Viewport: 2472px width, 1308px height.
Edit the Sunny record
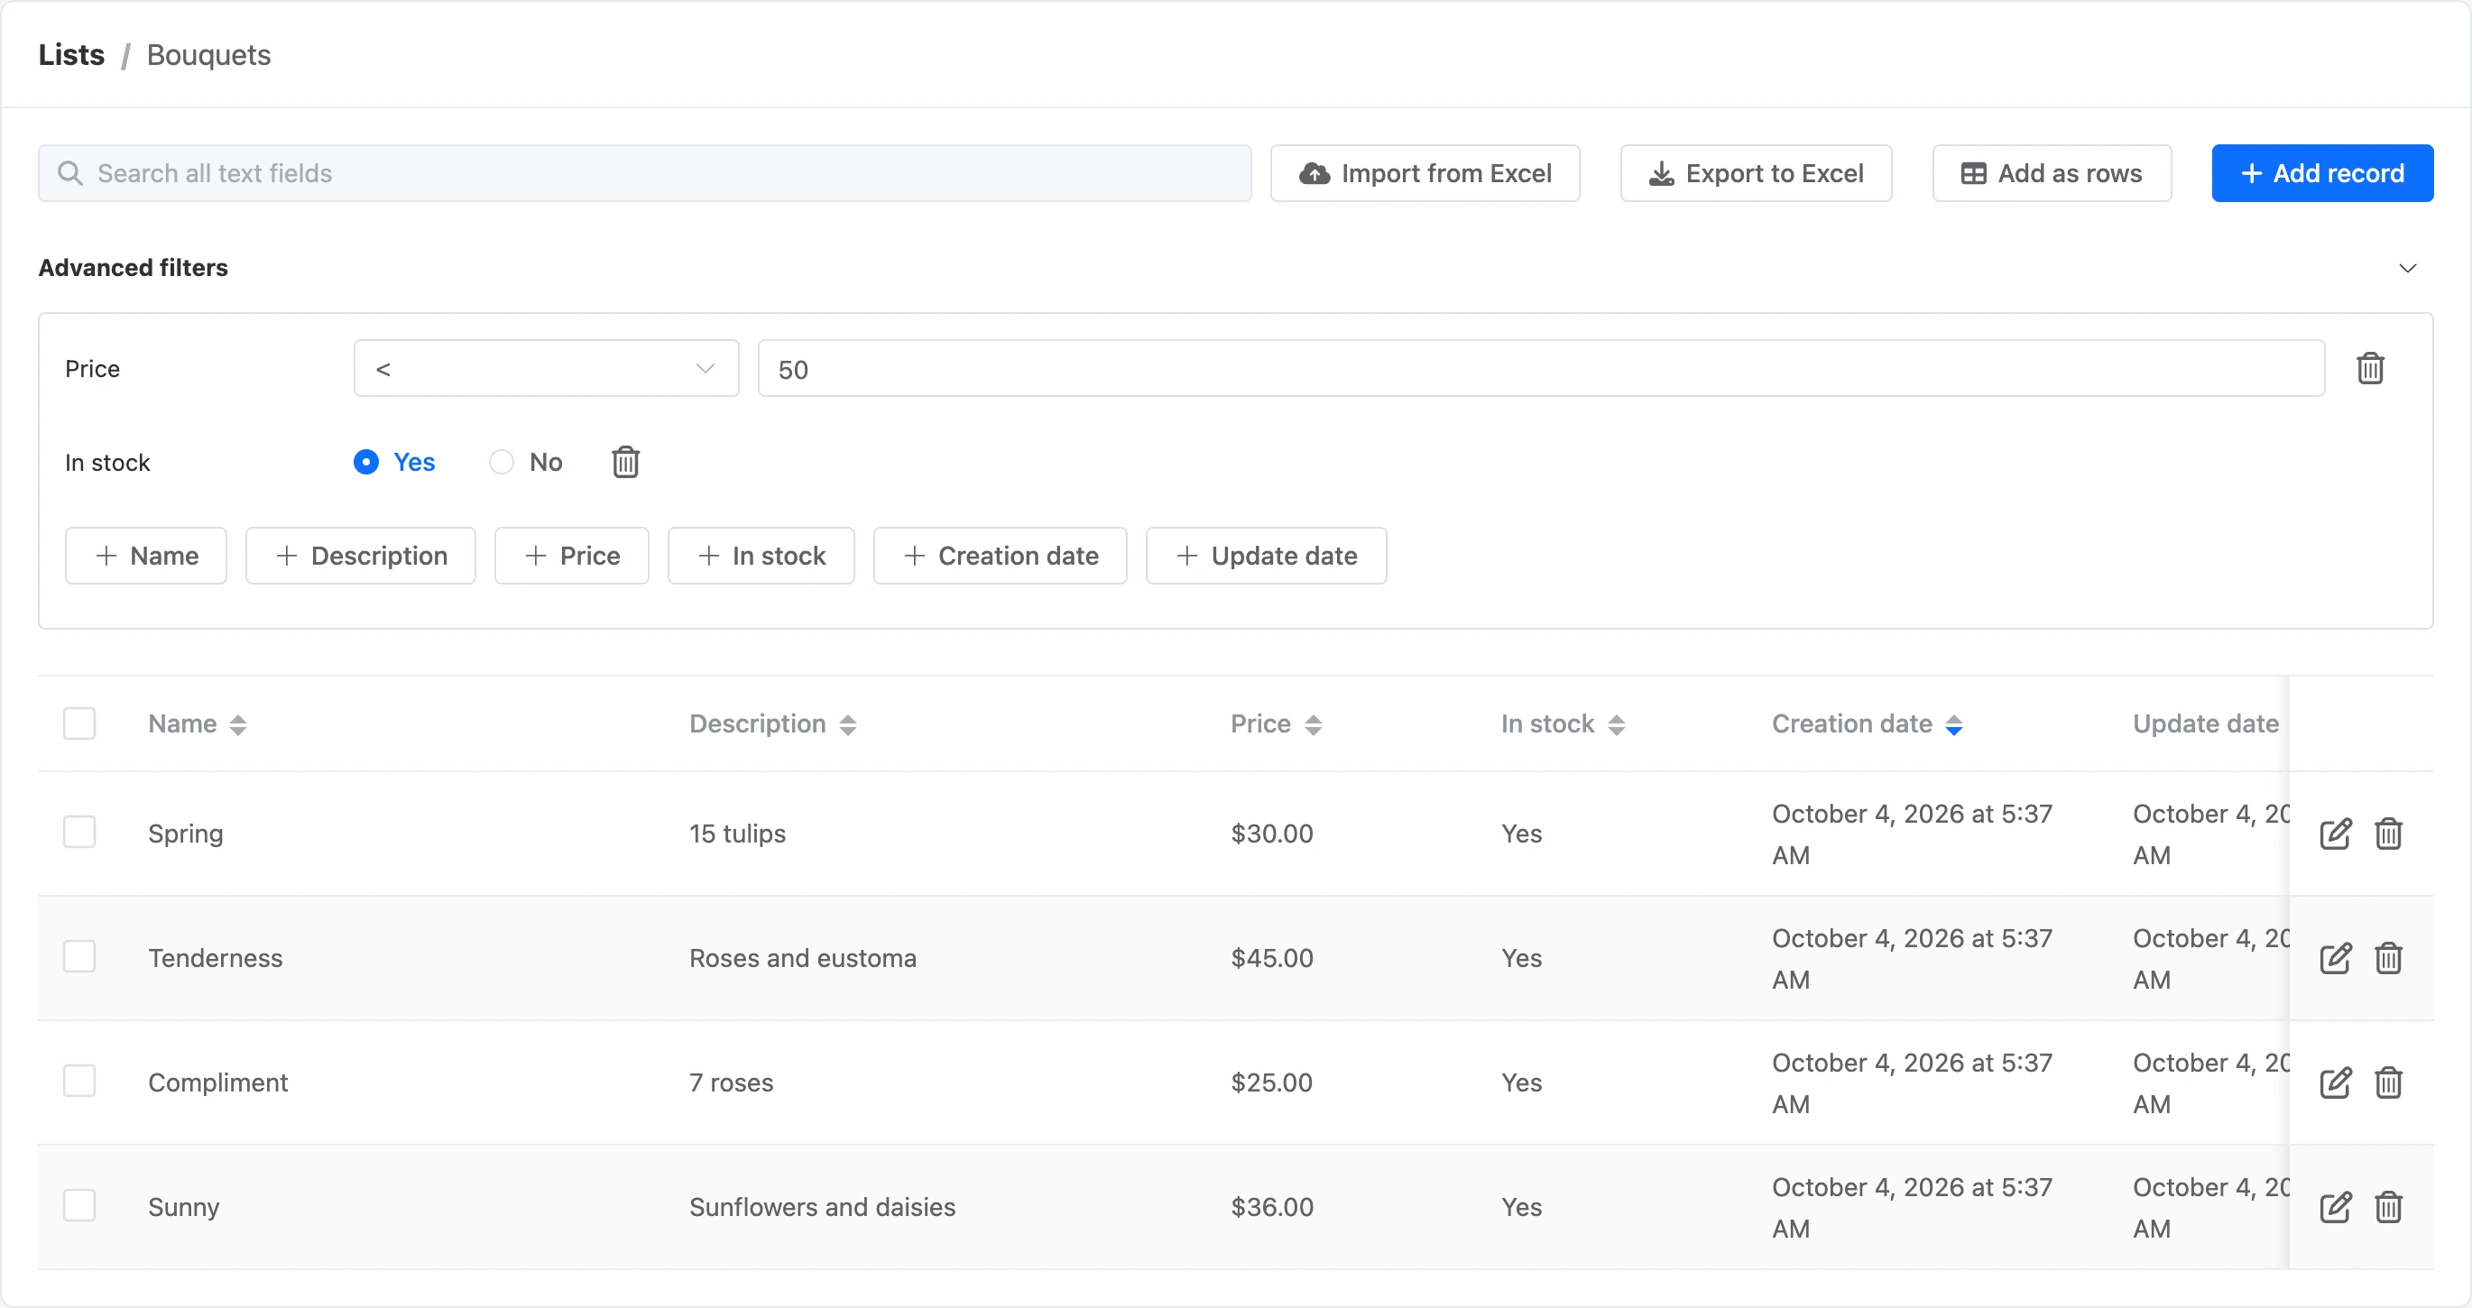(x=2335, y=1207)
